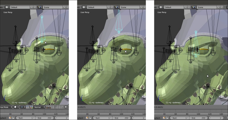Click the Start frame field in right screenshot
Screen dimensions: 228x120
click(179, 118)
